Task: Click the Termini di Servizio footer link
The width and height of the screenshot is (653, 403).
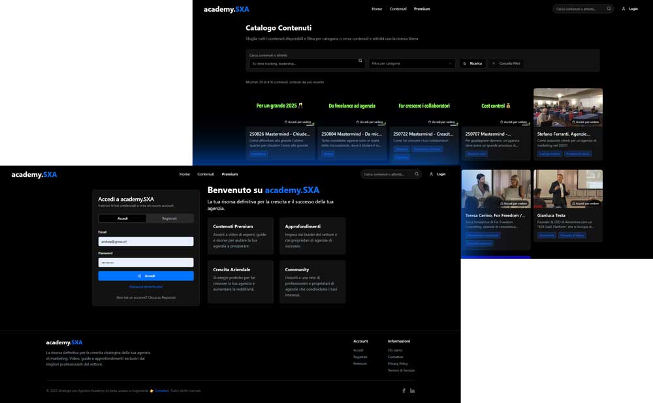Action: pyautogui.click(x=401, y=370)
